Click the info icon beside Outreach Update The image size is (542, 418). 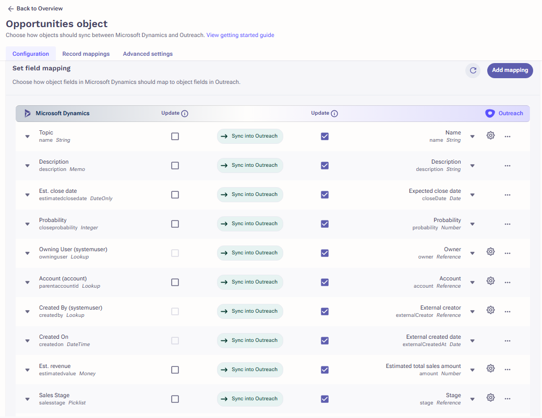334,113
